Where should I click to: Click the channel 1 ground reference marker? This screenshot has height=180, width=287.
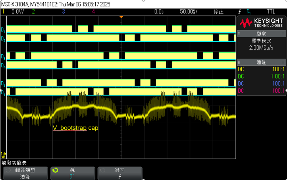(3, 155)
